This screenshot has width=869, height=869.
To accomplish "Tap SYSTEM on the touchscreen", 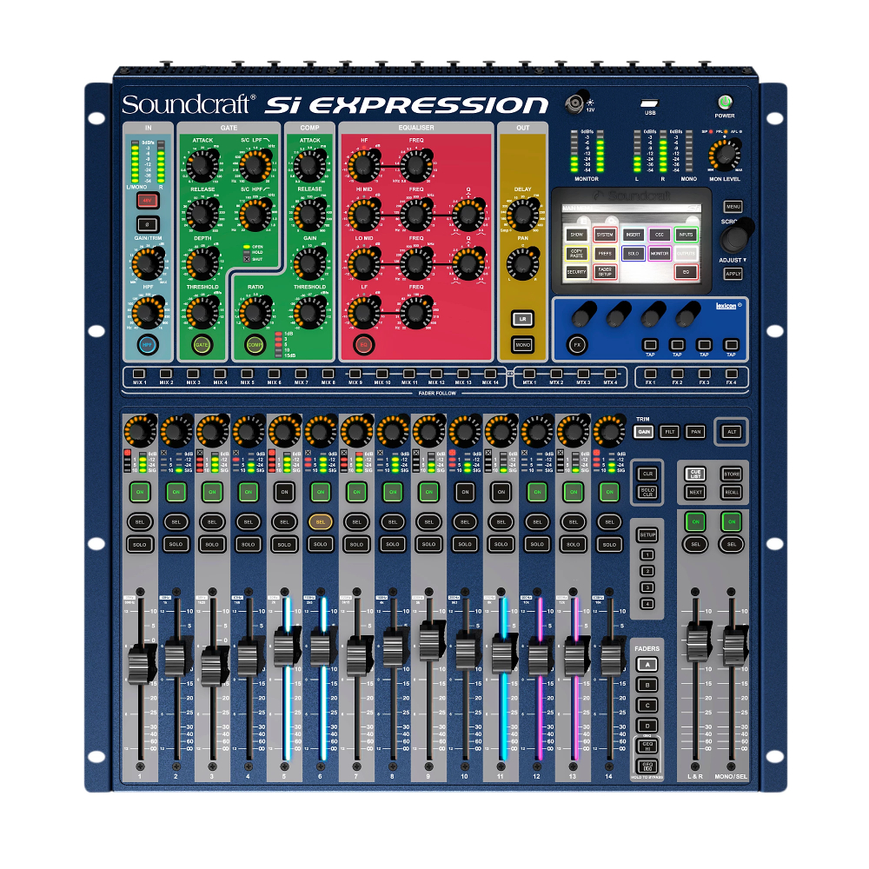I will (x=605, y=235).
